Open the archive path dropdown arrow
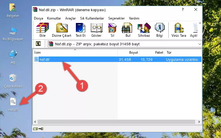 [x=199, y=44]
